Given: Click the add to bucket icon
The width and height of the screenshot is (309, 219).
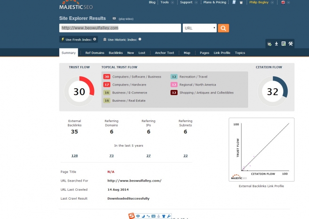Looking at the screenshot, I should [x=269, y=44].
